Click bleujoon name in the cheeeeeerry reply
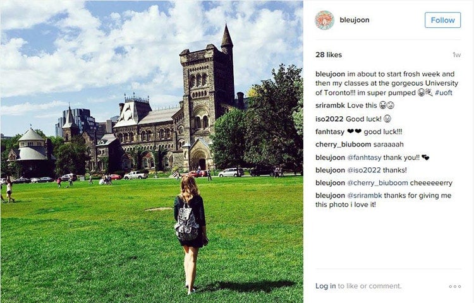Image resolution: width=474 pixels, height=303 pixels. click(x=330, y=183)
